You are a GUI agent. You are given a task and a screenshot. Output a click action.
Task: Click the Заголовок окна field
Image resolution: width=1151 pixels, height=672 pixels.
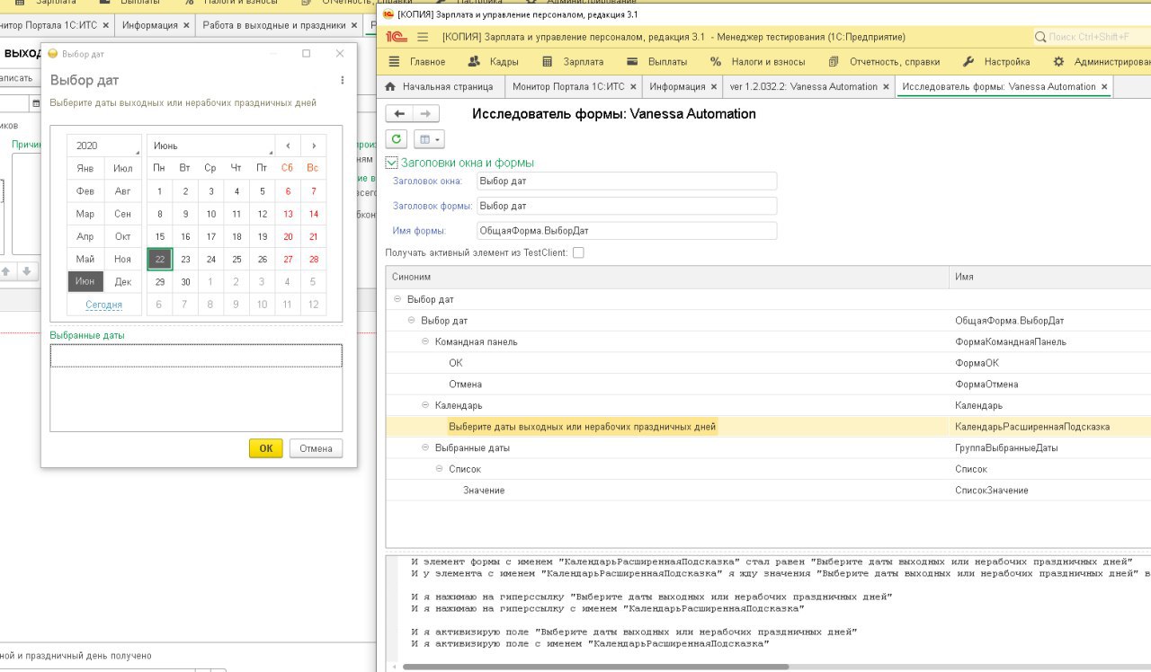click(627, 181)
